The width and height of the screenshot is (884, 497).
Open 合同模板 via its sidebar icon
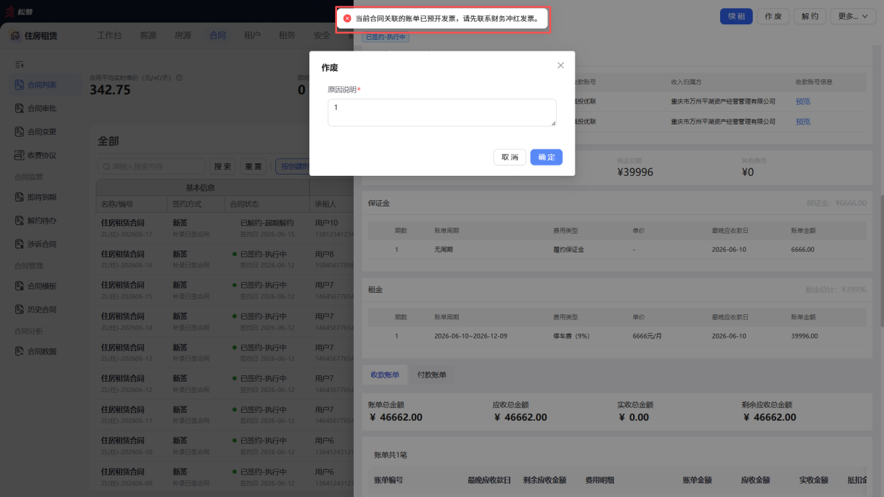coord(19,286)
